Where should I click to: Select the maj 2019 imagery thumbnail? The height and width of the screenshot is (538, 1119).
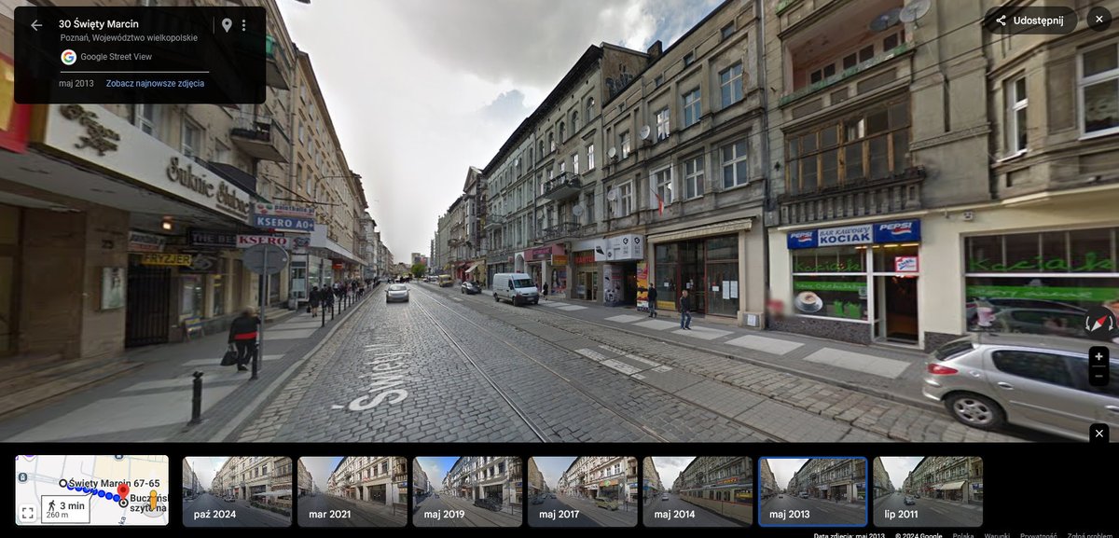[467, 491]
